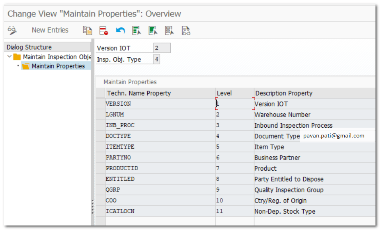
Task: Collapse the Maintain Inspection Object tree node
Action: [x=9, y=57]
